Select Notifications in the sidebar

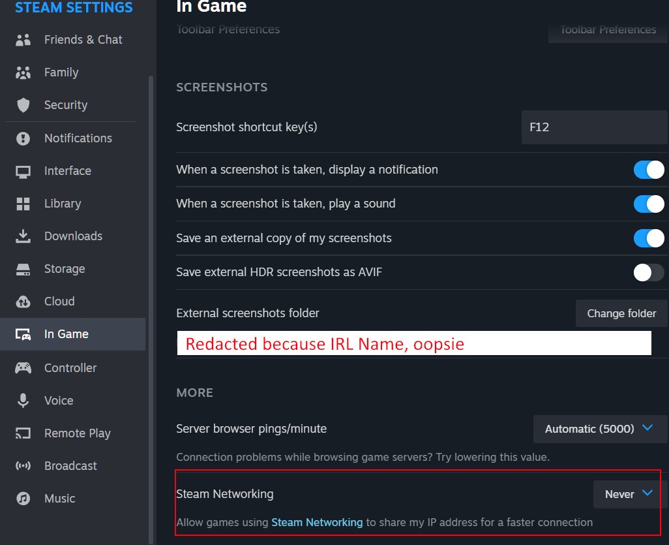pyautogui.click(x=72, y=138)
